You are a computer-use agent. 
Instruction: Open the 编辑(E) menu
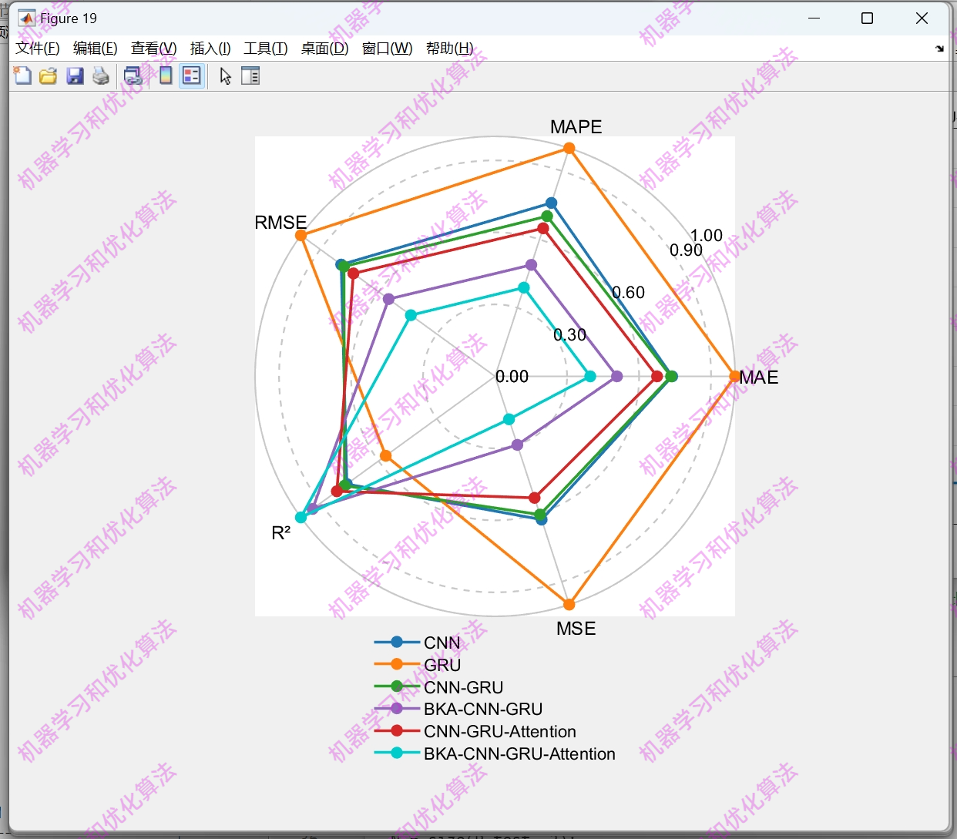pyautogui.click(x=96, y=49)
